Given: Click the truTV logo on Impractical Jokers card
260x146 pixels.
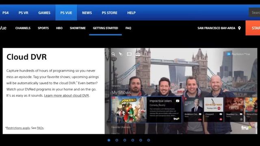Looking at the screenshot, I should pos(176,119).
